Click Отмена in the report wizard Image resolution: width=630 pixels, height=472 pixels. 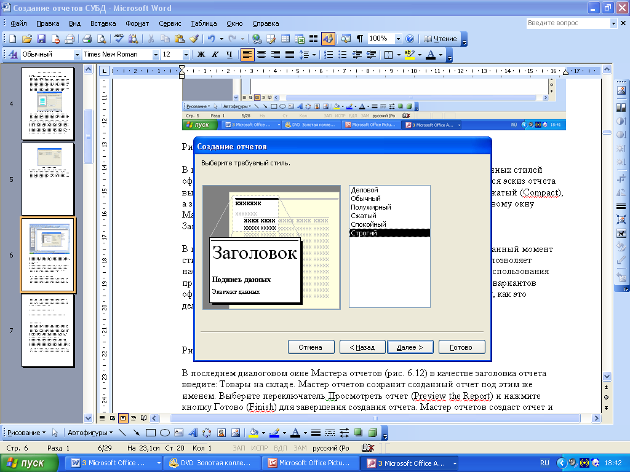(x=311, y=347)
